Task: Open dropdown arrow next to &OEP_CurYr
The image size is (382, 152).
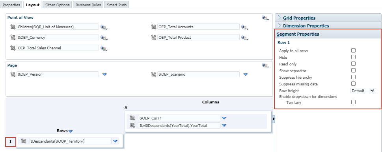Action: click(x=224, y=118)
